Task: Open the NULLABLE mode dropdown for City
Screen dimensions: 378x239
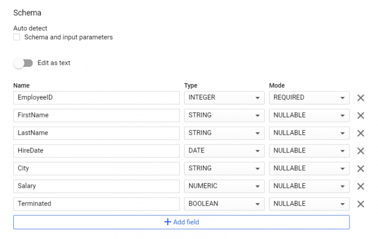Action: point(309,168)
